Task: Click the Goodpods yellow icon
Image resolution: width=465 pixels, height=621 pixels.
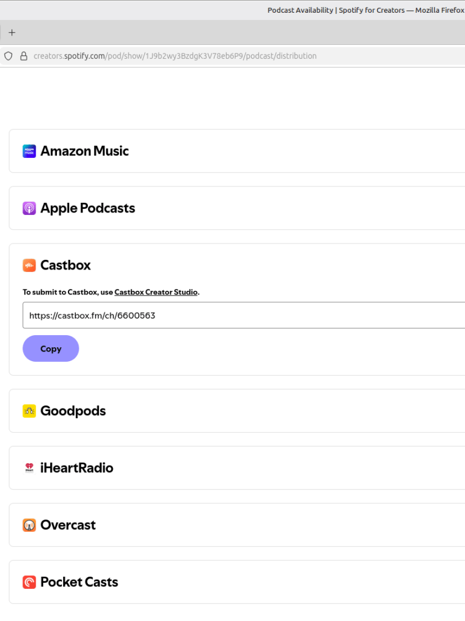Action: (x=29, y=411)
